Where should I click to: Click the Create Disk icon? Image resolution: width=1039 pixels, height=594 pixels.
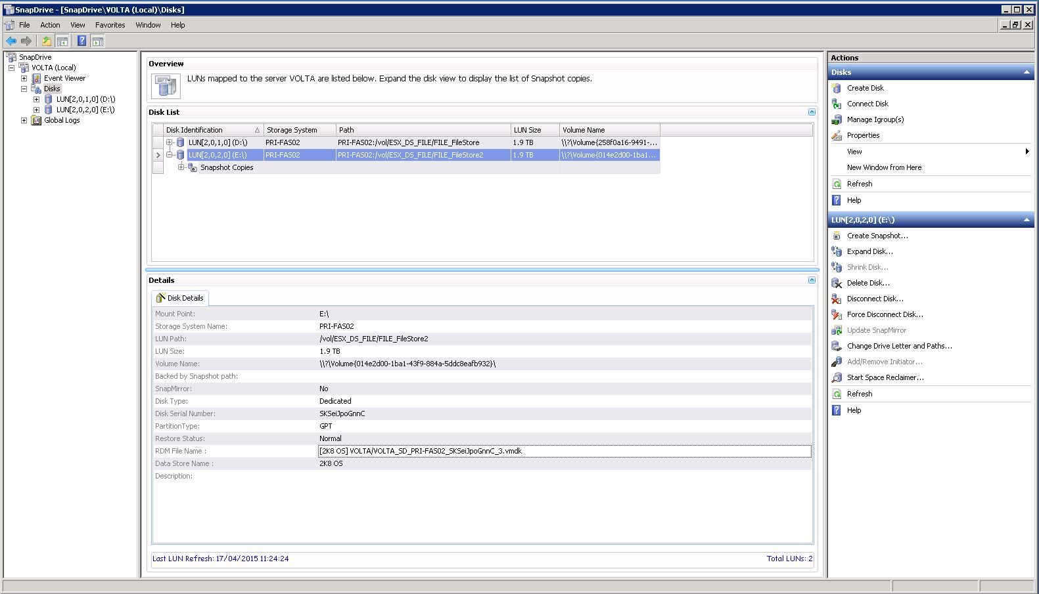click(x=836, y=88)
